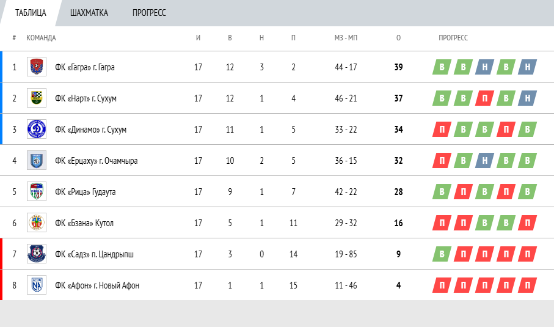The width and height of the screenshot is (554, 327).
Task: Click the FK Nart team crest
Action: [36, 98]
